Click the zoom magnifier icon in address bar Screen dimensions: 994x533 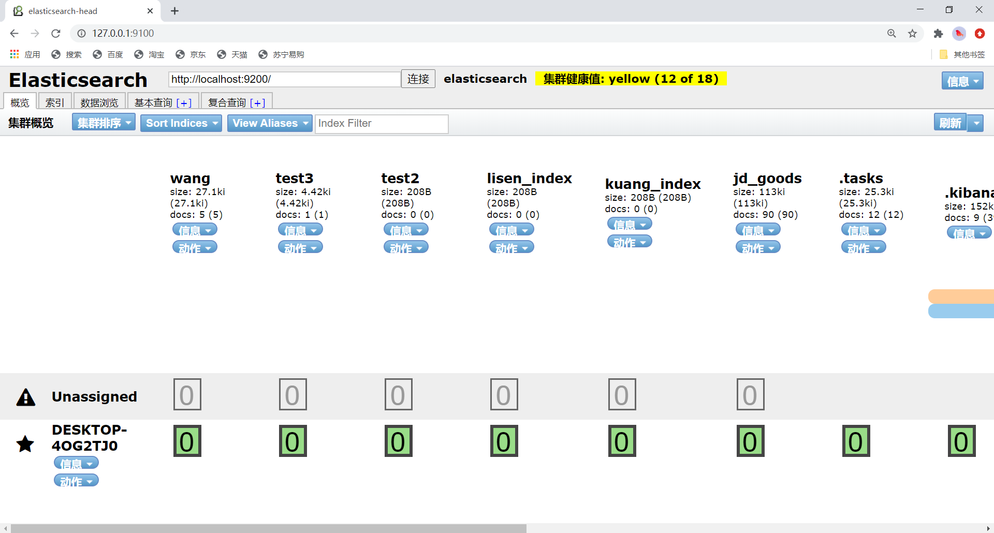[x=891, y=33]
